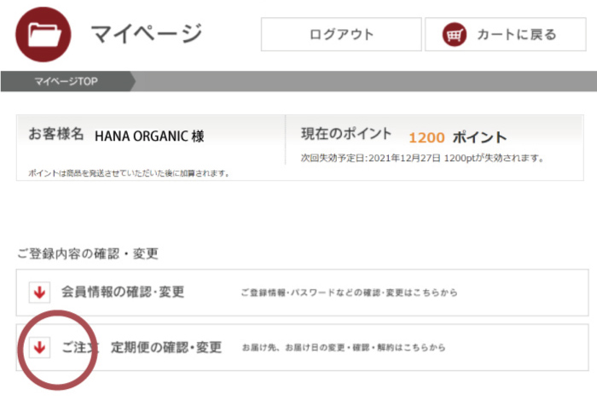Click red arrow beside ご注文 定期便の確認・変更
This screenshot has width=597, height=406.
pyautogui.click(x=39, y=347)
